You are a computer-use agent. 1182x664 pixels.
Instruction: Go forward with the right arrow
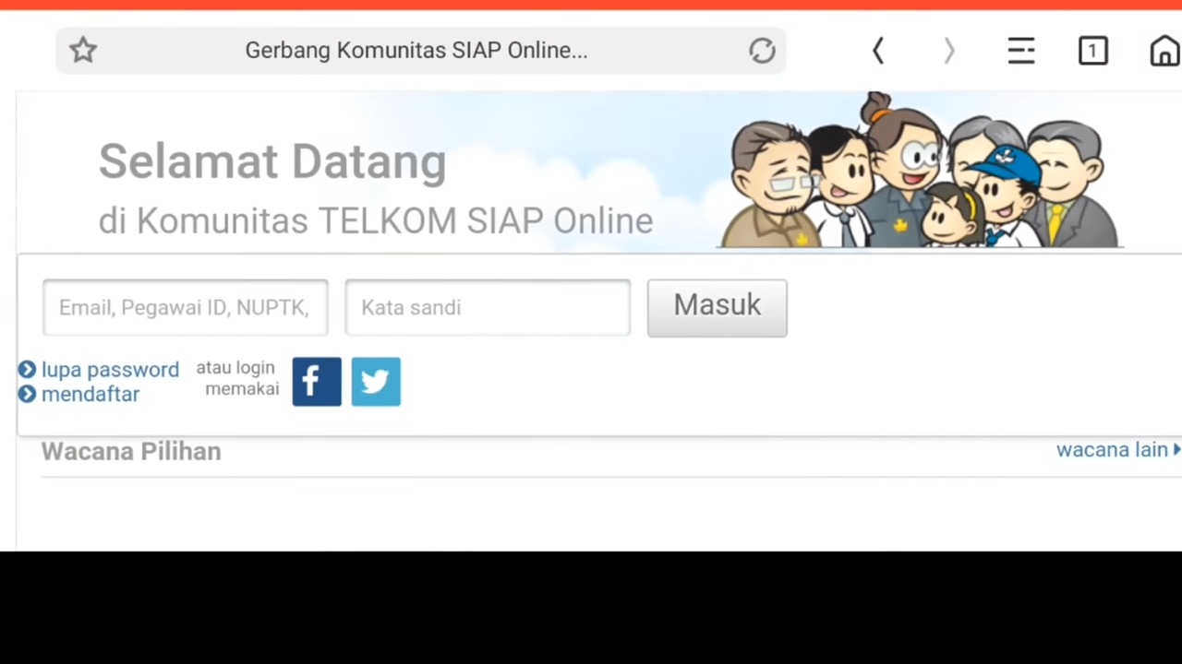[948, 51]
